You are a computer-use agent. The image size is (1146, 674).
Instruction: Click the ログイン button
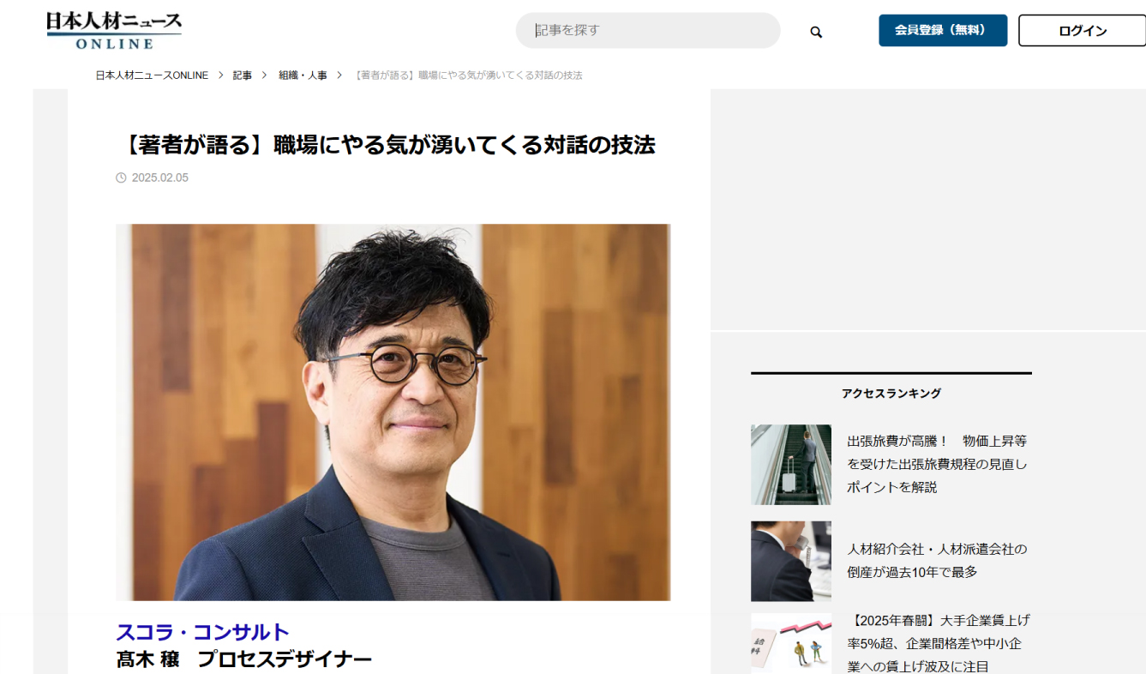point(1082,31)
